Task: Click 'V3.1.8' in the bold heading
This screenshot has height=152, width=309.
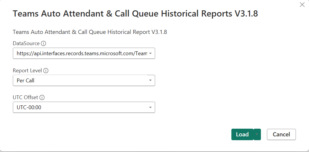Action: [246, 14]
